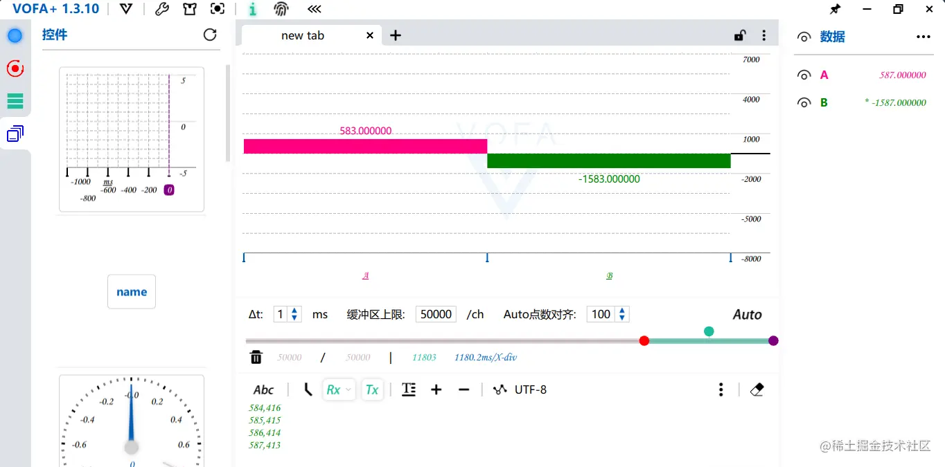
Task: Collapse the panel with triple chevron icon
Action: click(x=314, y=9)
